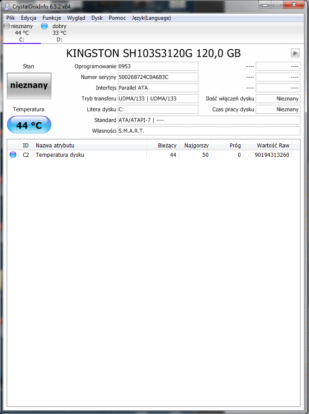
Task: Click the Bieżący column header
Action: pos(163,146)
